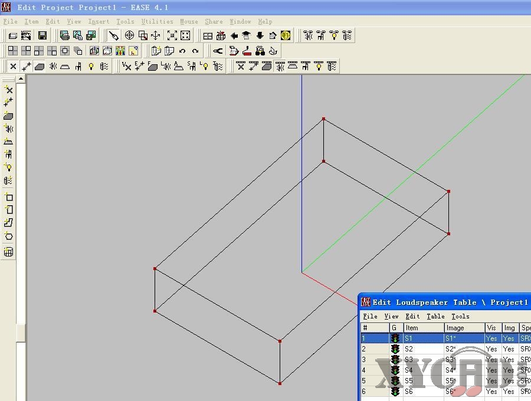This screenshot has width=531, height=401.
Task: Select the vertex X tool in third toolbar
Action: 13,66
